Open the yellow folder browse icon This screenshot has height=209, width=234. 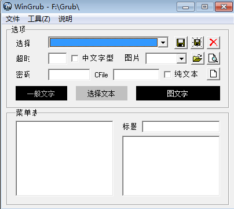click(198, 58)
